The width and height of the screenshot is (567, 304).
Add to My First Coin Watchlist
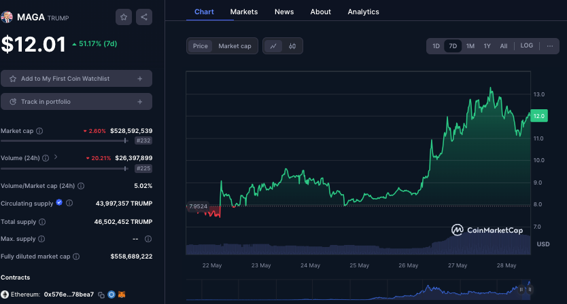point(76,78)
